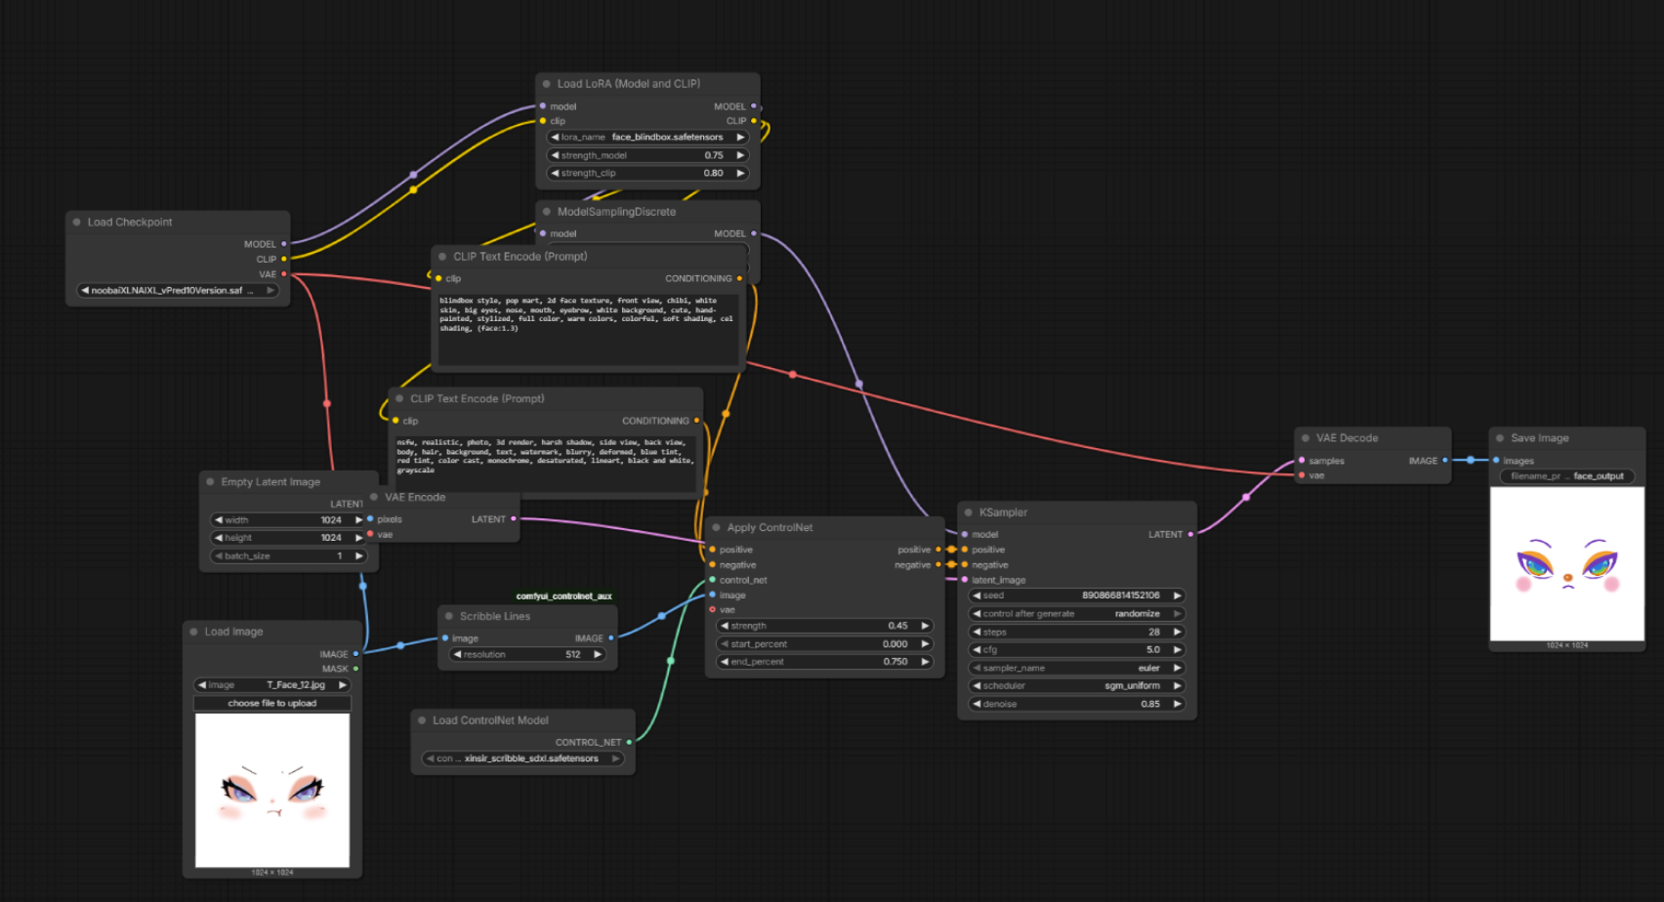Open control after generate randomize combo
This screenshot has width=1664, height=902.
[1076, 614]
